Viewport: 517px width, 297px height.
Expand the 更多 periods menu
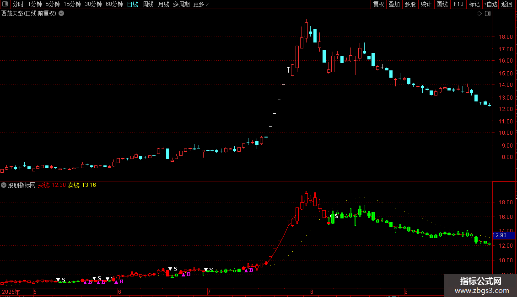201,4
